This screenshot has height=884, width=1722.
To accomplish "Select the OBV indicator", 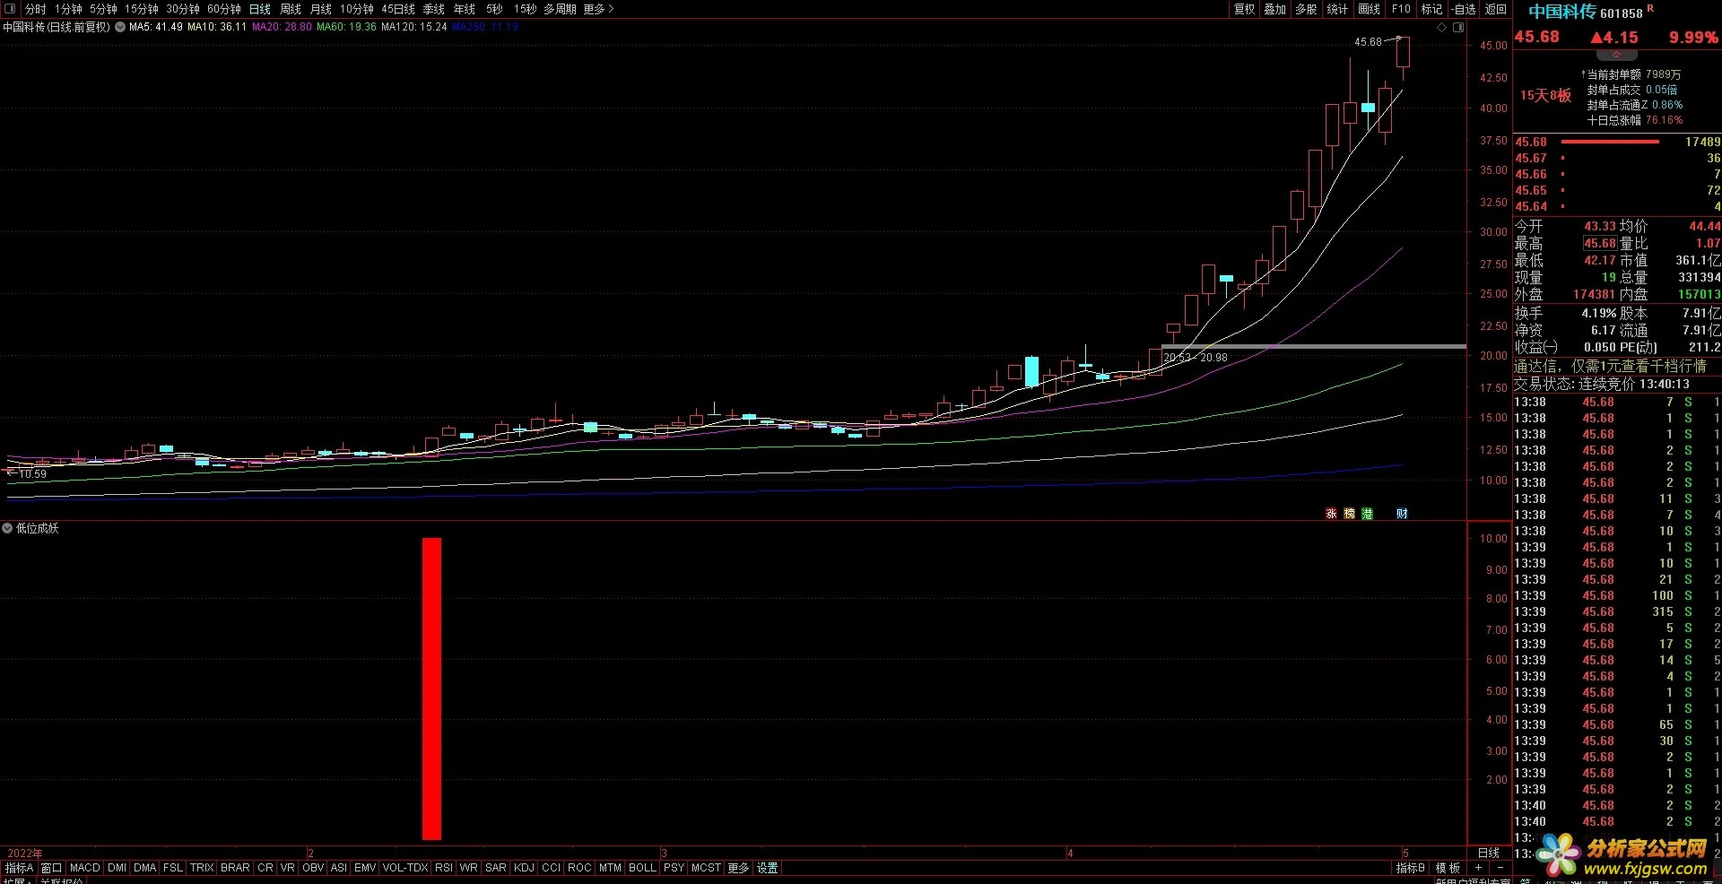I will click(313, 868).
